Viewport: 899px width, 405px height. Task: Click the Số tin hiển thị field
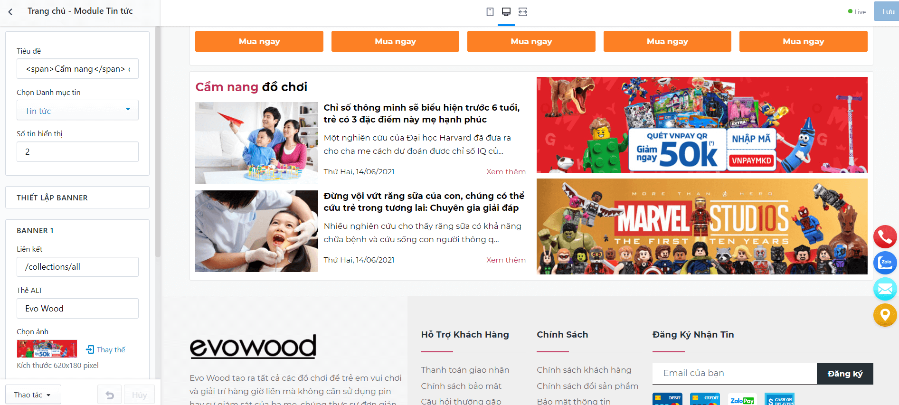77,152
